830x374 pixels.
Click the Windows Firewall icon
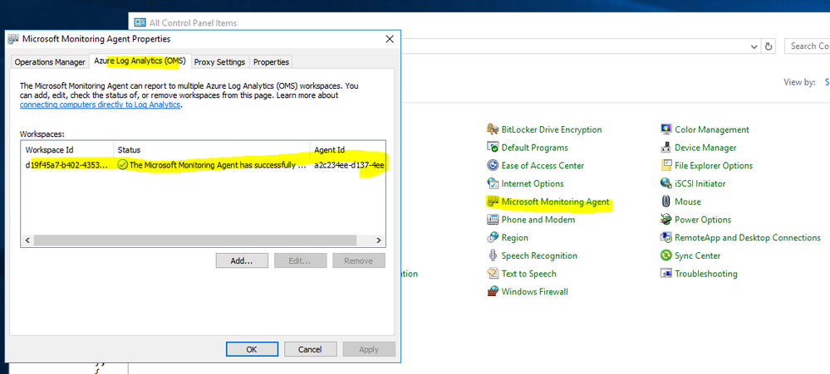click(493, 291)
